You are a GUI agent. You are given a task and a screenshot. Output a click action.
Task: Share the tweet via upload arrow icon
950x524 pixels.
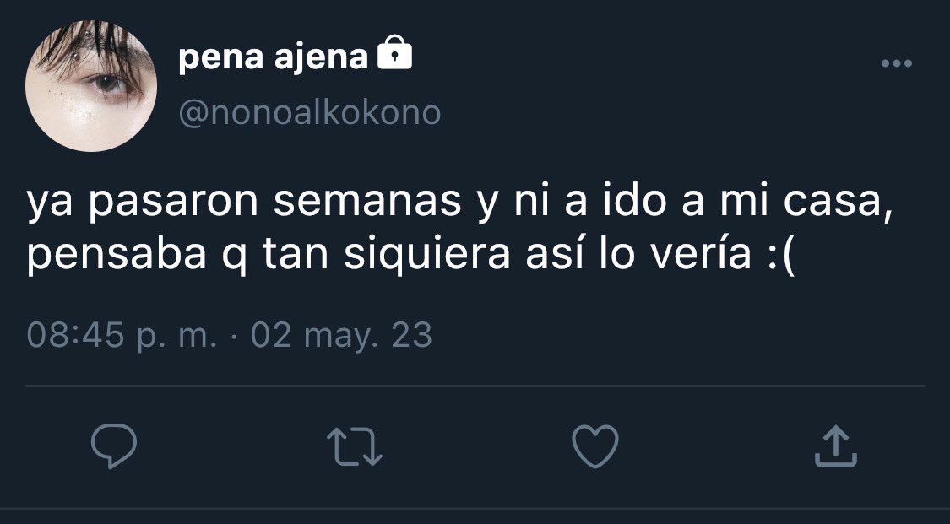(835, 446)
